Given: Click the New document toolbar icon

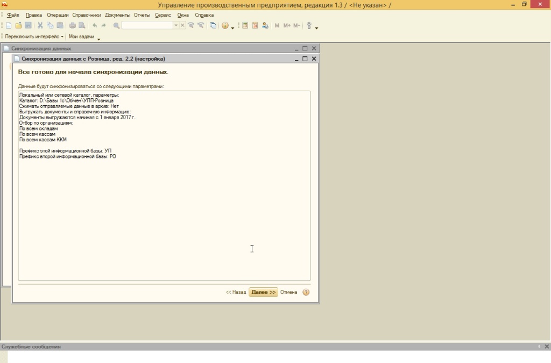Looking at the screenshot, I should 9,26.
